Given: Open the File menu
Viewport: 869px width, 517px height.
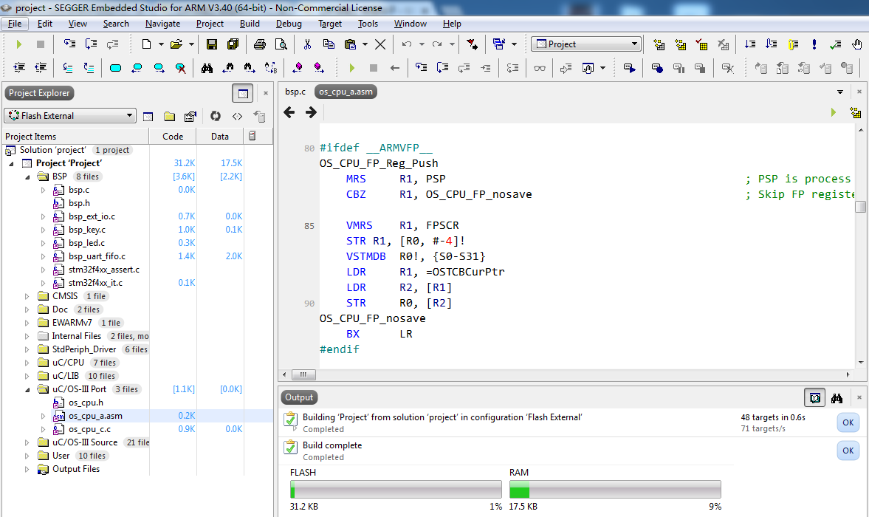Looking at the screenshot, I should (15, 24).
